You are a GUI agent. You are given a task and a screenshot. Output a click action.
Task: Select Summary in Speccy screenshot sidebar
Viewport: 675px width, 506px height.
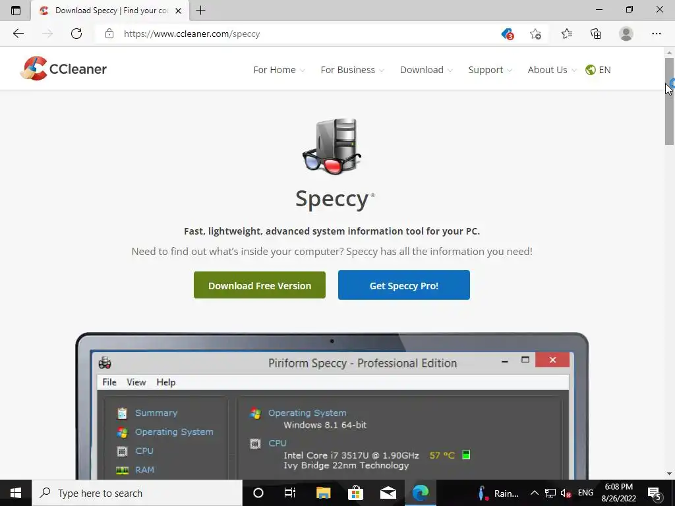(156, 412)
